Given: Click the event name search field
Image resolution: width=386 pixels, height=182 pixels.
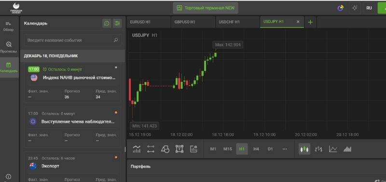Looking at the screenshot, I should point(73,40).
